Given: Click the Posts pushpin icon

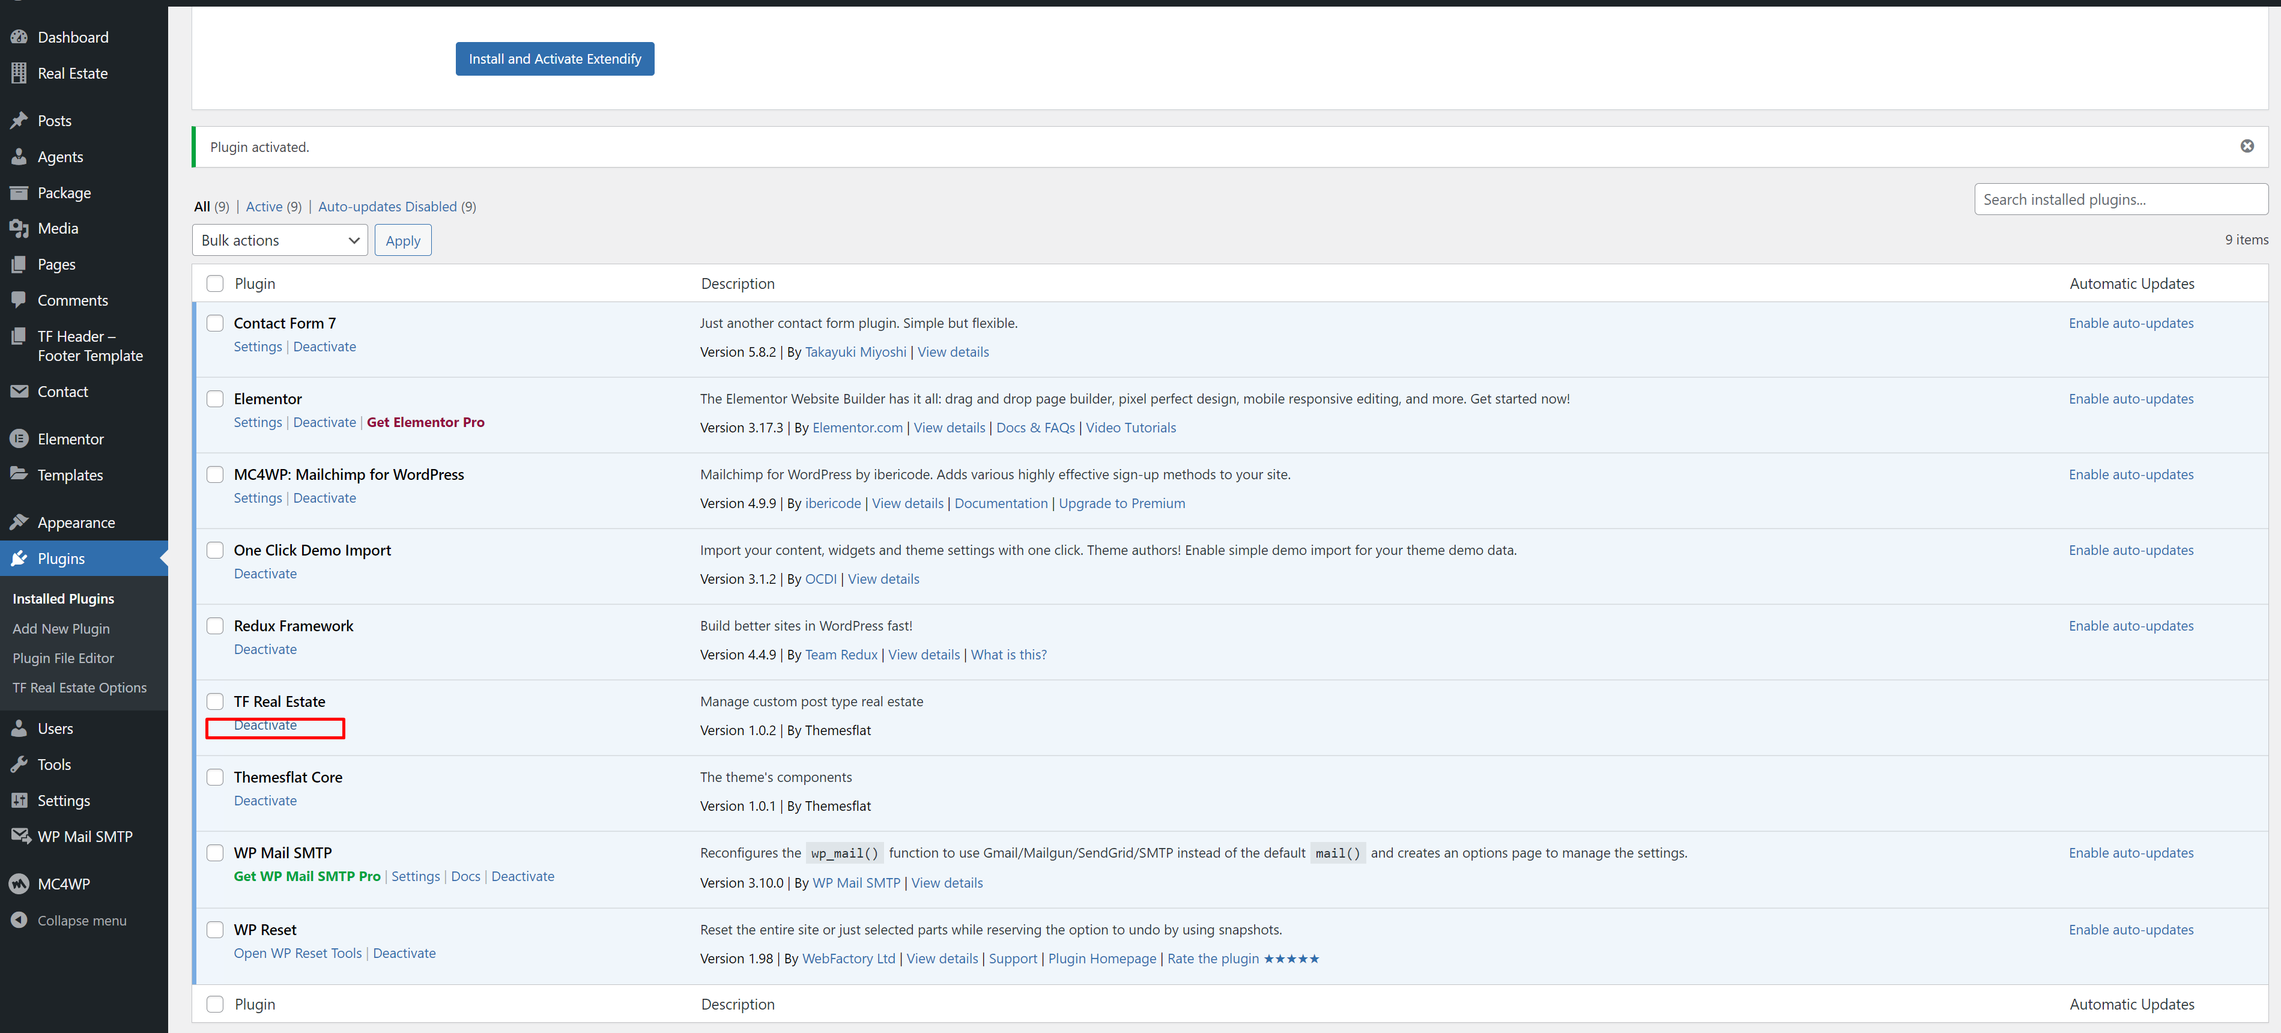Looking at the screenshot, I should pyautogui.click(x=19, y=120).
